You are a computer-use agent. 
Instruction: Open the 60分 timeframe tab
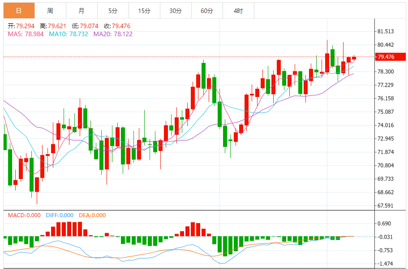pos(207,11)
